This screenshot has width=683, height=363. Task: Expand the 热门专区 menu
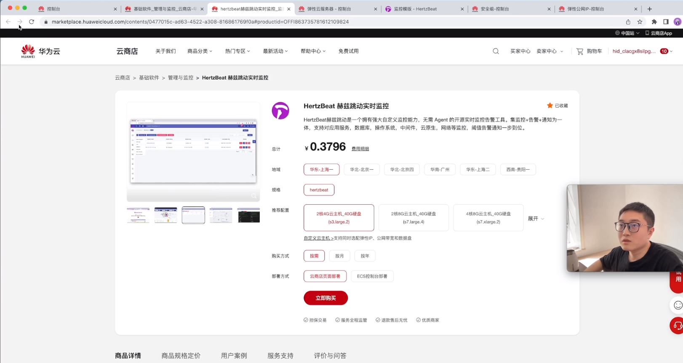click(x=237, y=51)
